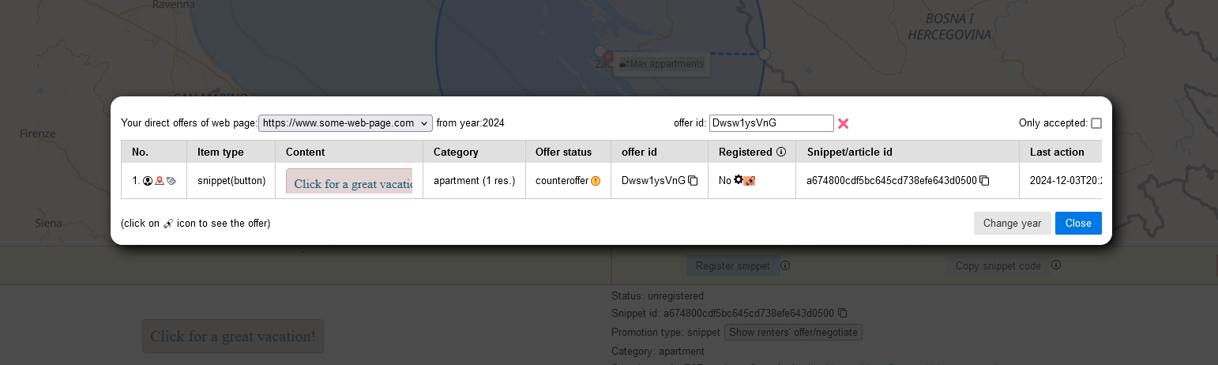Click the red map pin icon in row 1

click(160, 181)
